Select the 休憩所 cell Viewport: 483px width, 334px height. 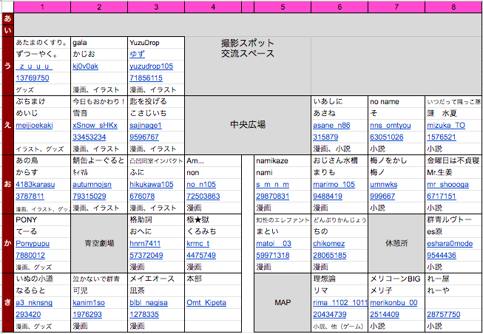(x=396, y=242)
